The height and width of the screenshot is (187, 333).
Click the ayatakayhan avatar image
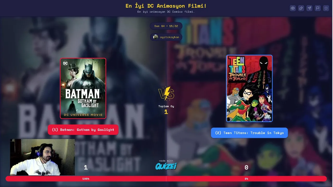[x=156, y=37]
